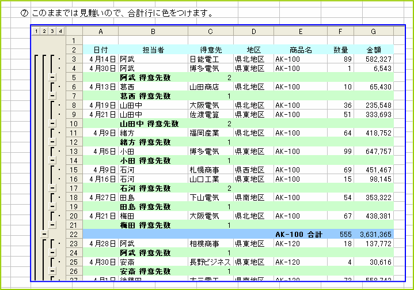Screen dimensions: 414x290
Task: Select total quantity 555
Action: pyautogui.click(x=340, y=234)
